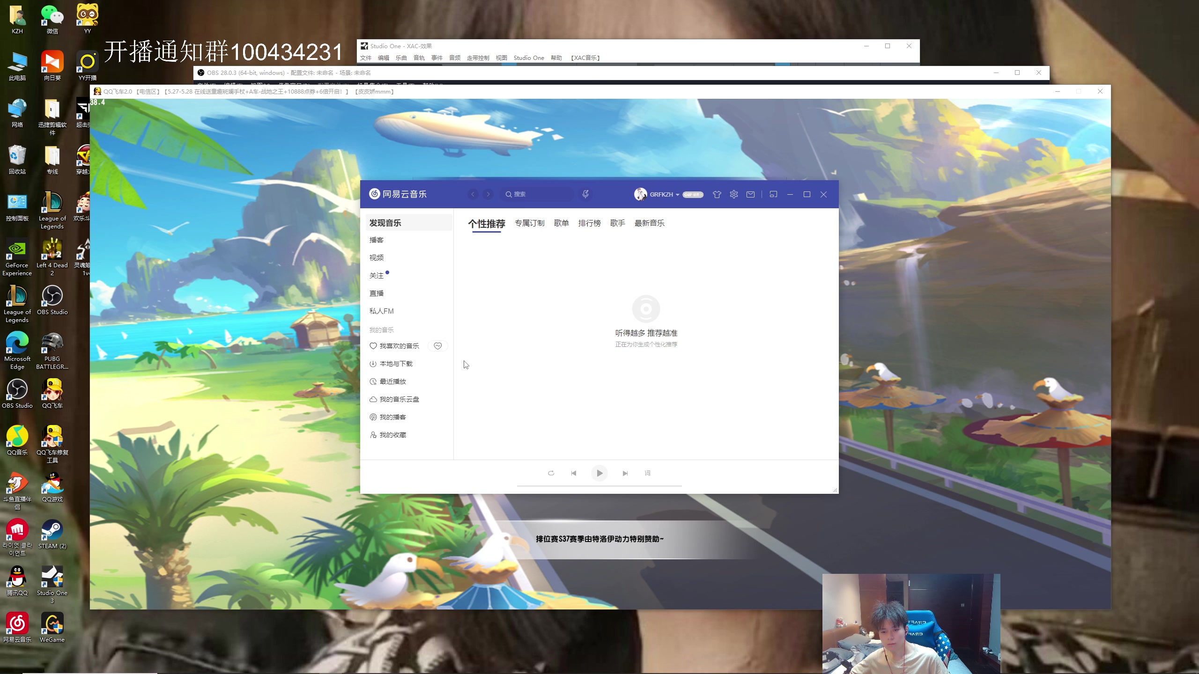Image resolution: width=1199 pixels, height=674 pixels.
Task: Click the forward navigation chevron
Action: pos(488,194)
